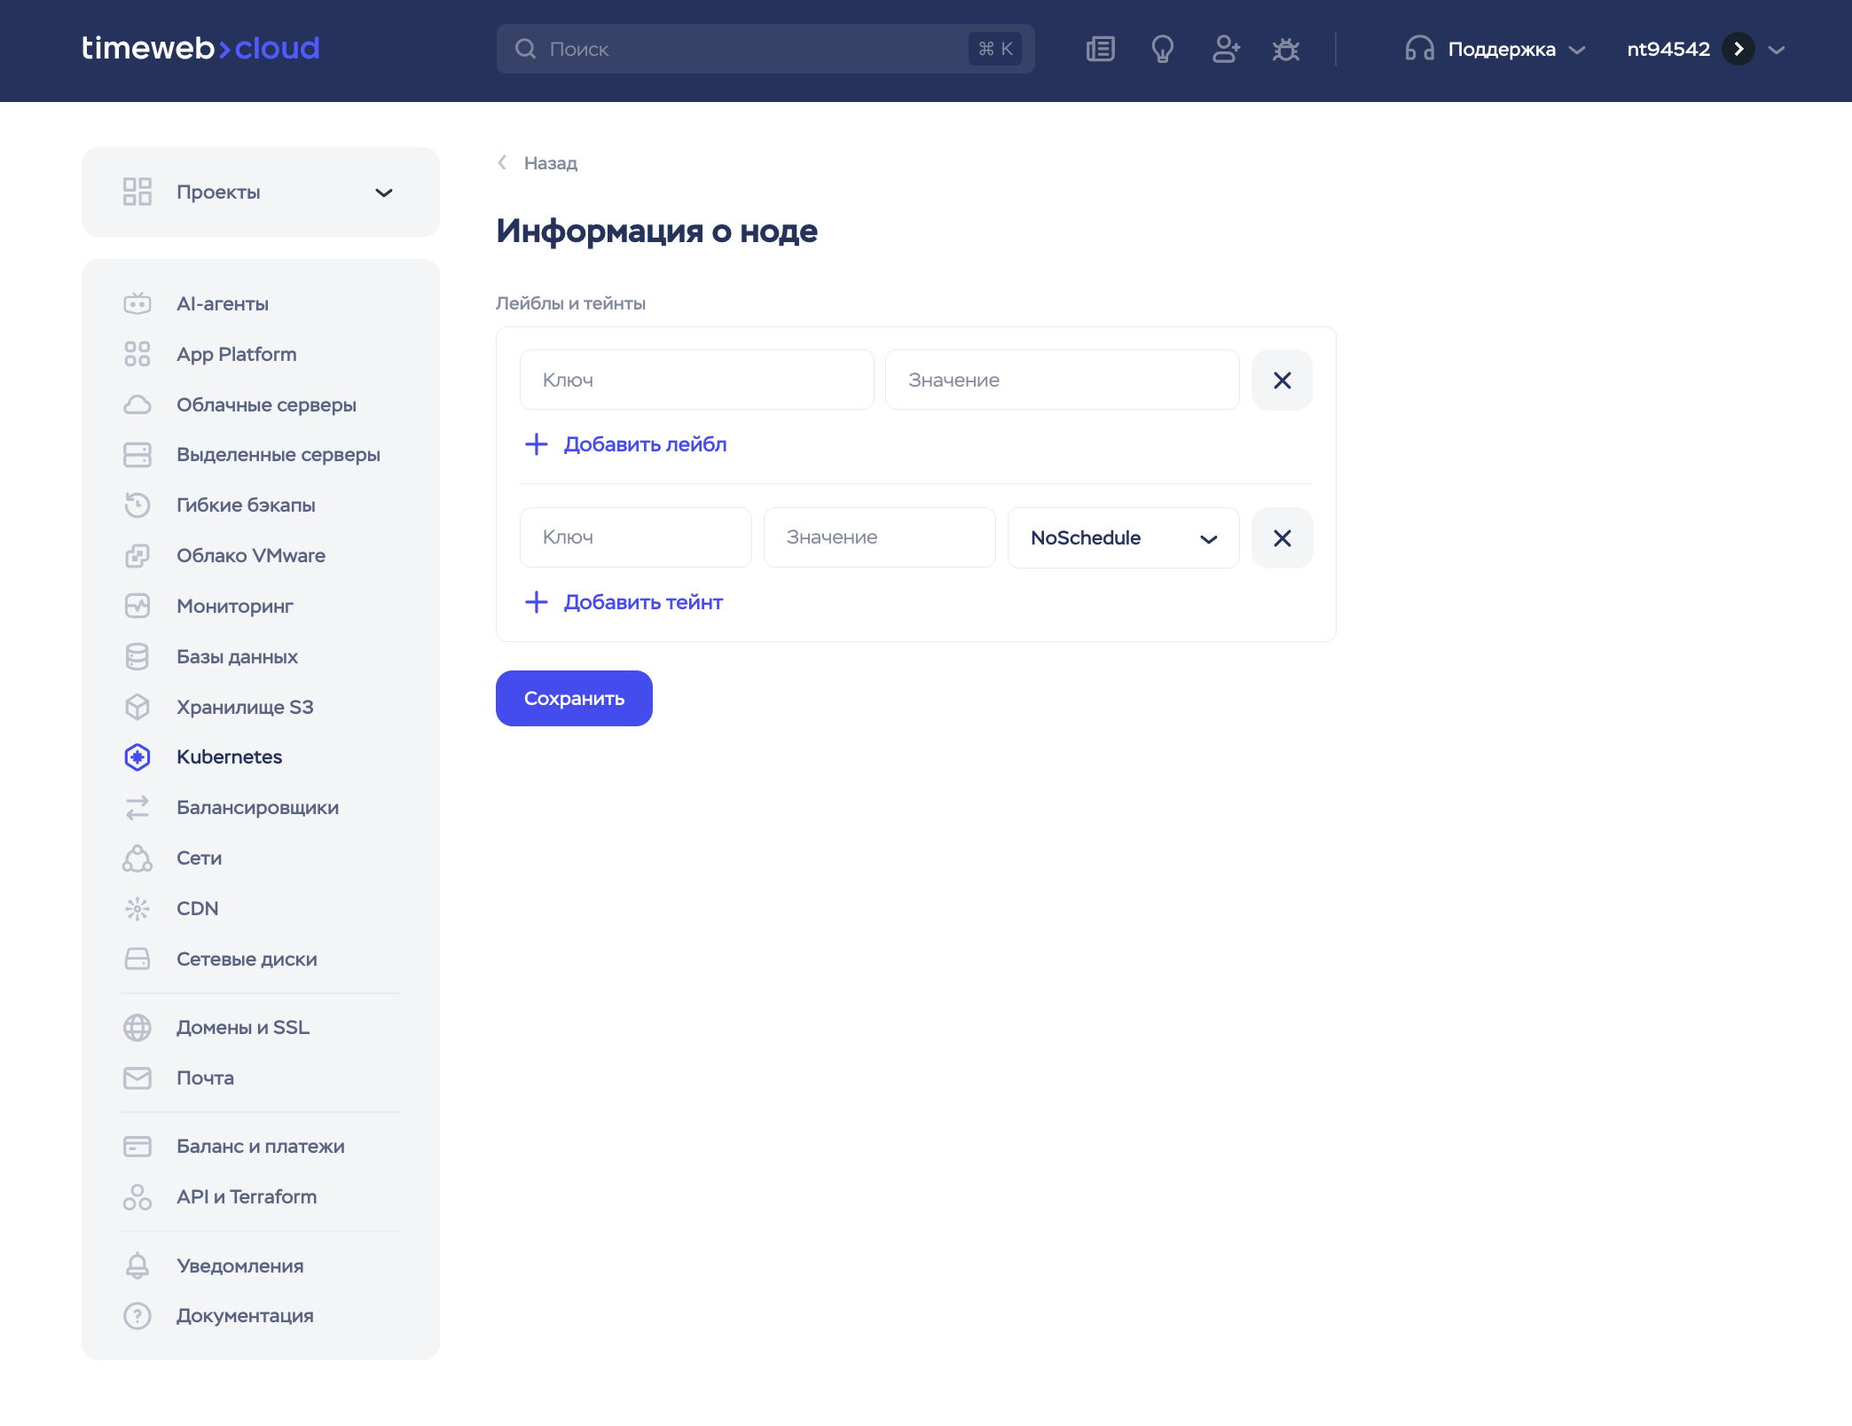This screenshot has height=1426, width=1852.
Task: Click the add user icon
Action: click(1225, 49)
